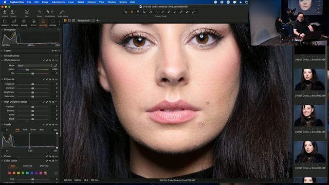The height and width of the screenshot is (185, 329).
Task: Open the White Balance Mode dropdown
Action: (35, 66)
